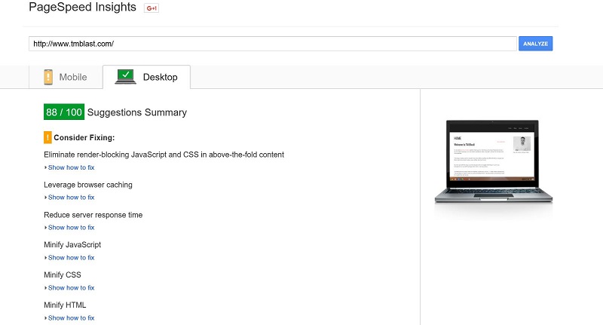Focus the URL input field with tmblast.com
This screenshot has height=325, width=603.
(x=272, y=44)
